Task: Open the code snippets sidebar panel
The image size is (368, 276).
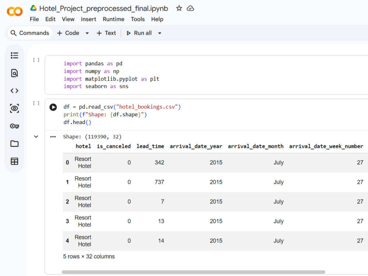Action: tap(14, 91)
